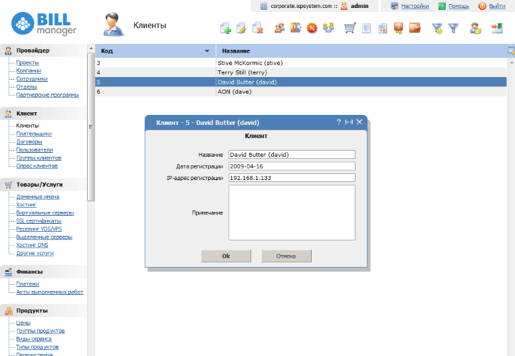Click the question mark help icon in dialog
515x356 pixels.
point(339,122)
